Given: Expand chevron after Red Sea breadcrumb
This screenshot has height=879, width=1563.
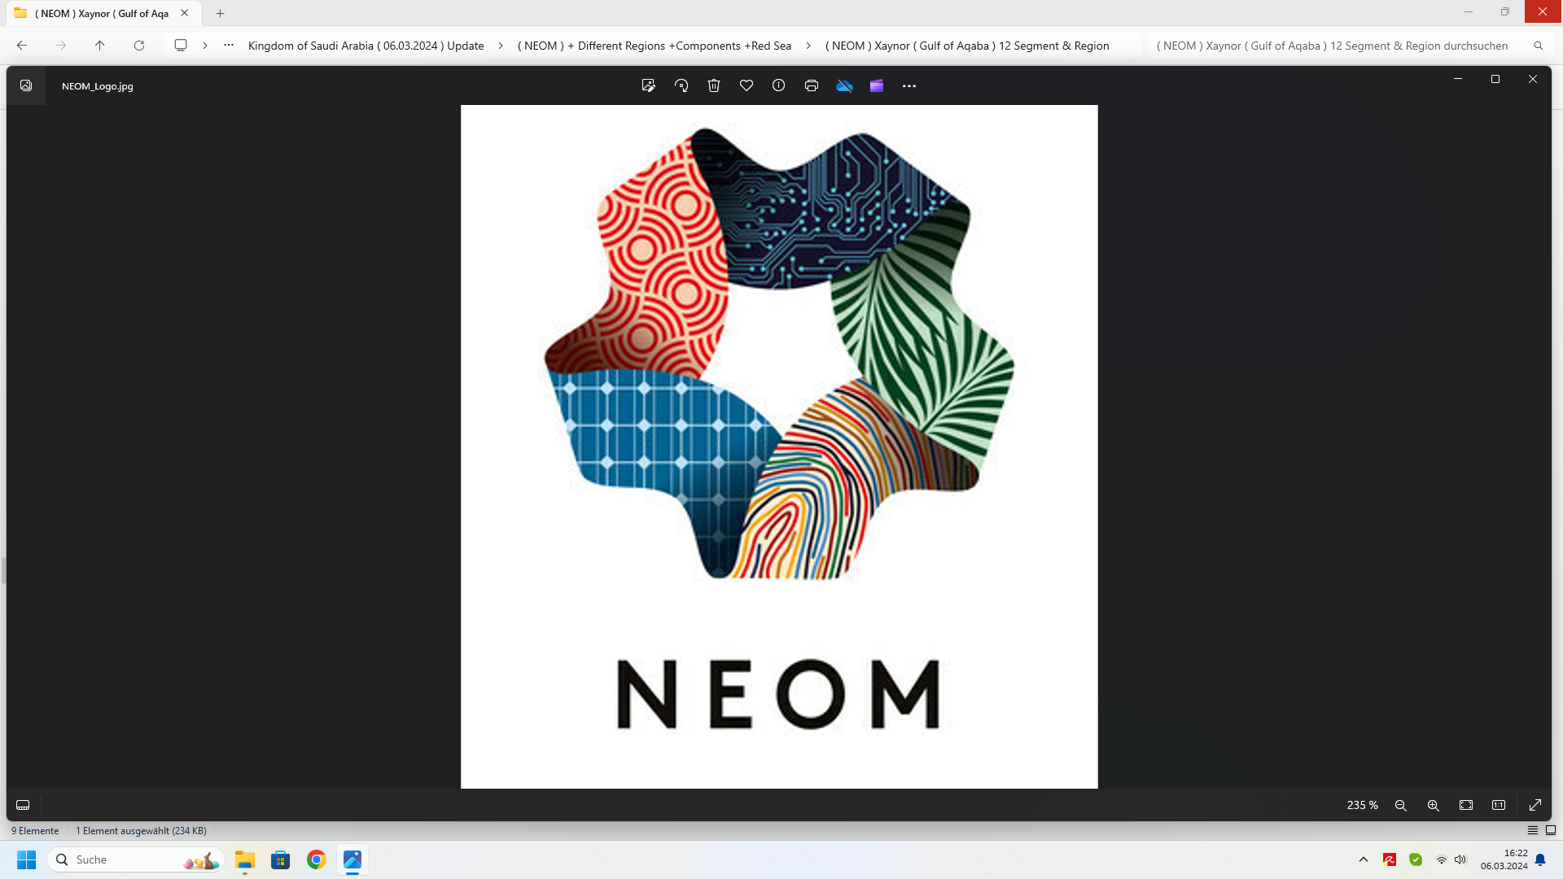Looking at the screenshot, I should [808, 46].
